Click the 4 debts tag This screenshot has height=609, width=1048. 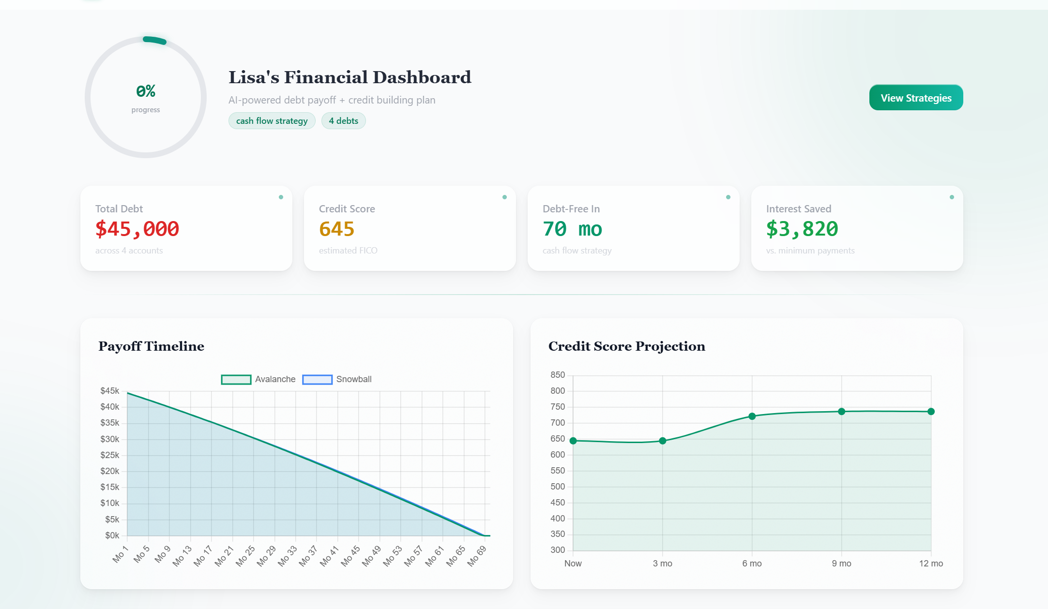tap(343, 121)
